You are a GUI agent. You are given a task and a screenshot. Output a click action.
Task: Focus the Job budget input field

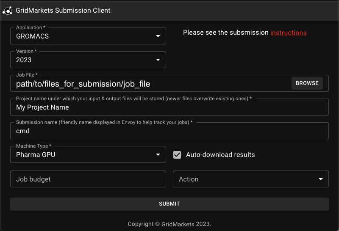coord(88,179)
